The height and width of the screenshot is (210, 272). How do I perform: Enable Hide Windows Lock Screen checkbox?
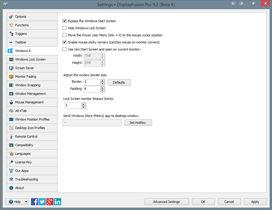(x=65, y=28)
